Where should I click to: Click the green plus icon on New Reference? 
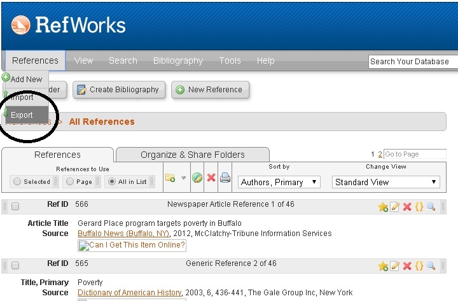pyautogui.click(x=180, y=90)
